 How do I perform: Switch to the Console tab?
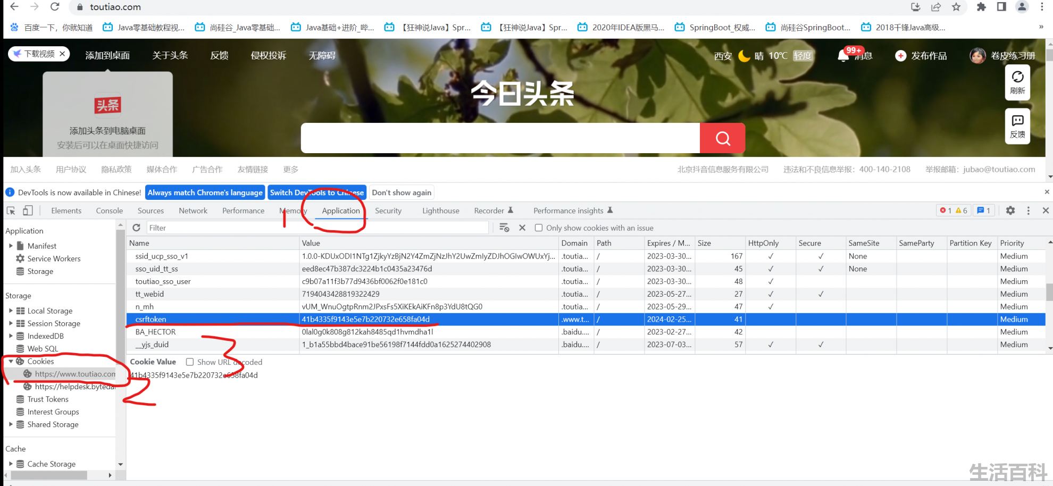pos(110,211)
